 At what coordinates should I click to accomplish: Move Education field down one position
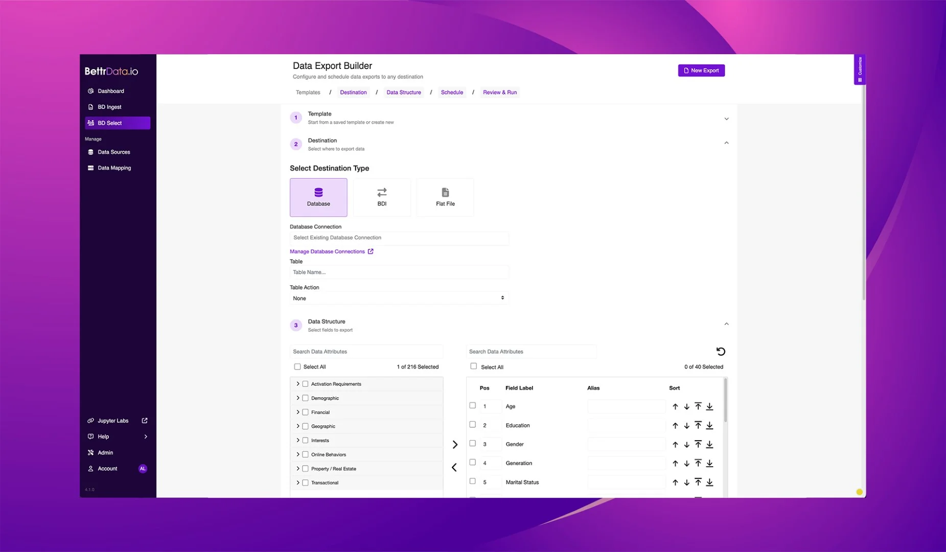[x=686, y=426]
